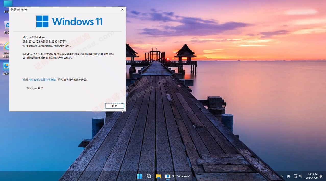The height and width of the screenshot is (181, 326).
Task: Launch File Explorer from the taskbar
Action: (159, 176)
